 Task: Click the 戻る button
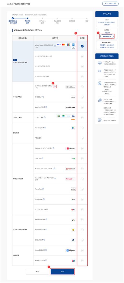(37, 271)
